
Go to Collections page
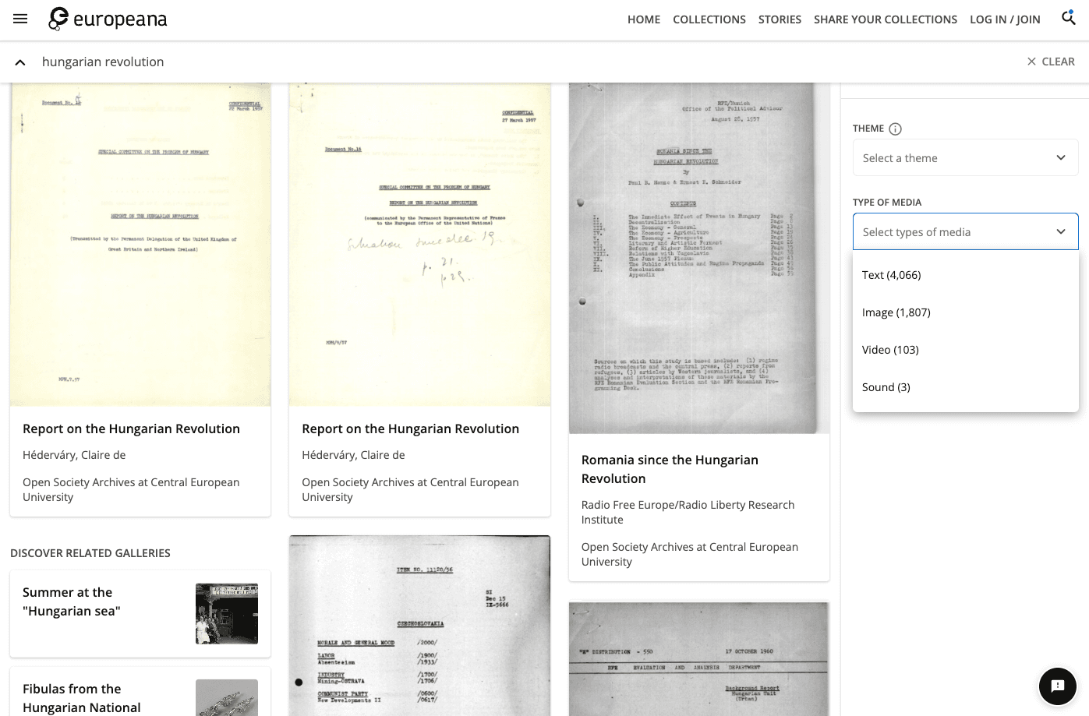[709, 19]
